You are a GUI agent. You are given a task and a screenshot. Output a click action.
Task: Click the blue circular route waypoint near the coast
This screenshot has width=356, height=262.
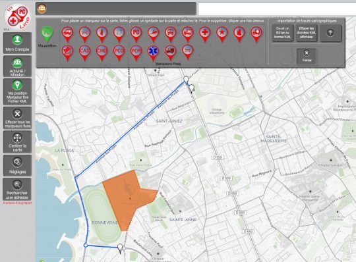(86, 246)
